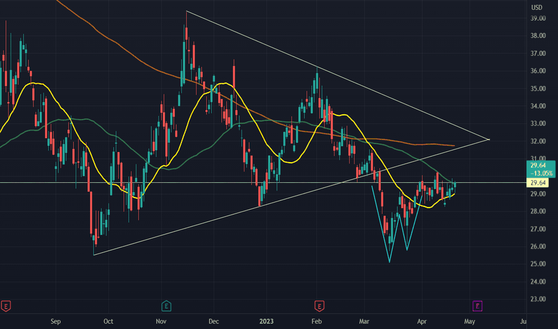Click the USD currency label on price axis

(536, 7)
